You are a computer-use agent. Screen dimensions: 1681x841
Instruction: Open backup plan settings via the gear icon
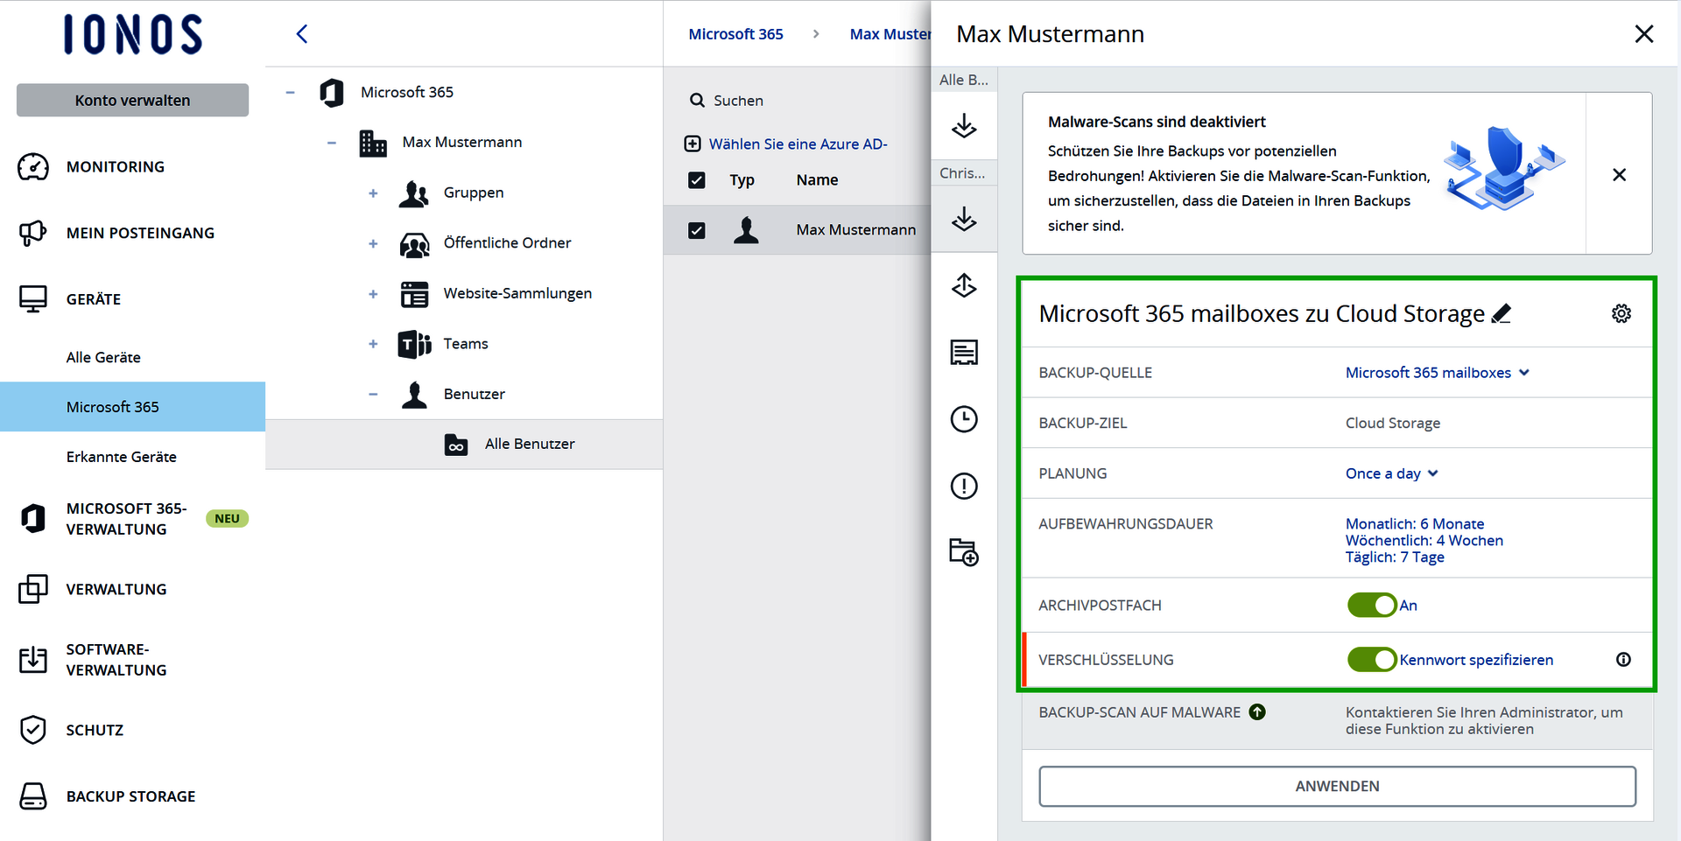pyautogui.click(x=1621, y=312)
